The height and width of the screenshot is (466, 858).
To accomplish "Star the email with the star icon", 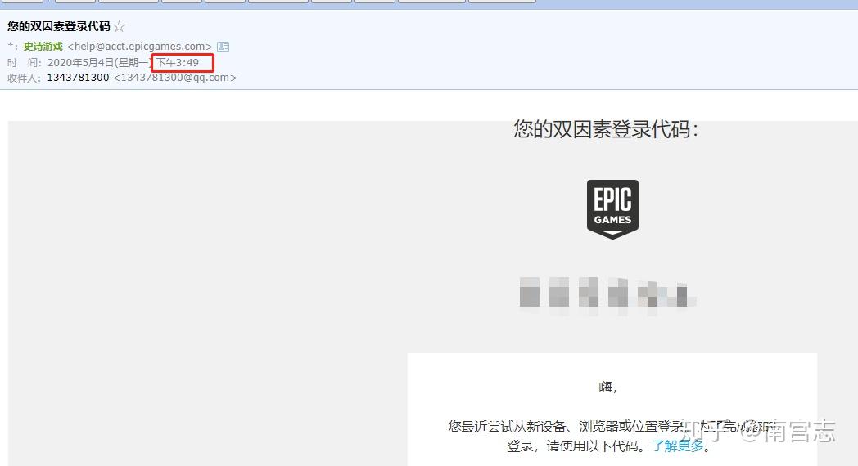I will coord(120,26).
